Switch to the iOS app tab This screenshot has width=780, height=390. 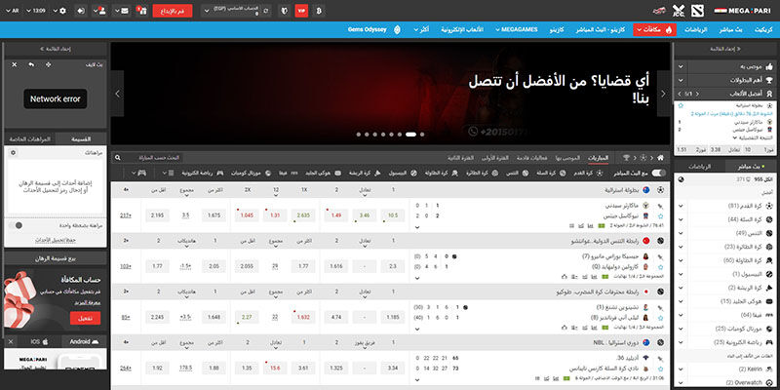40,342
